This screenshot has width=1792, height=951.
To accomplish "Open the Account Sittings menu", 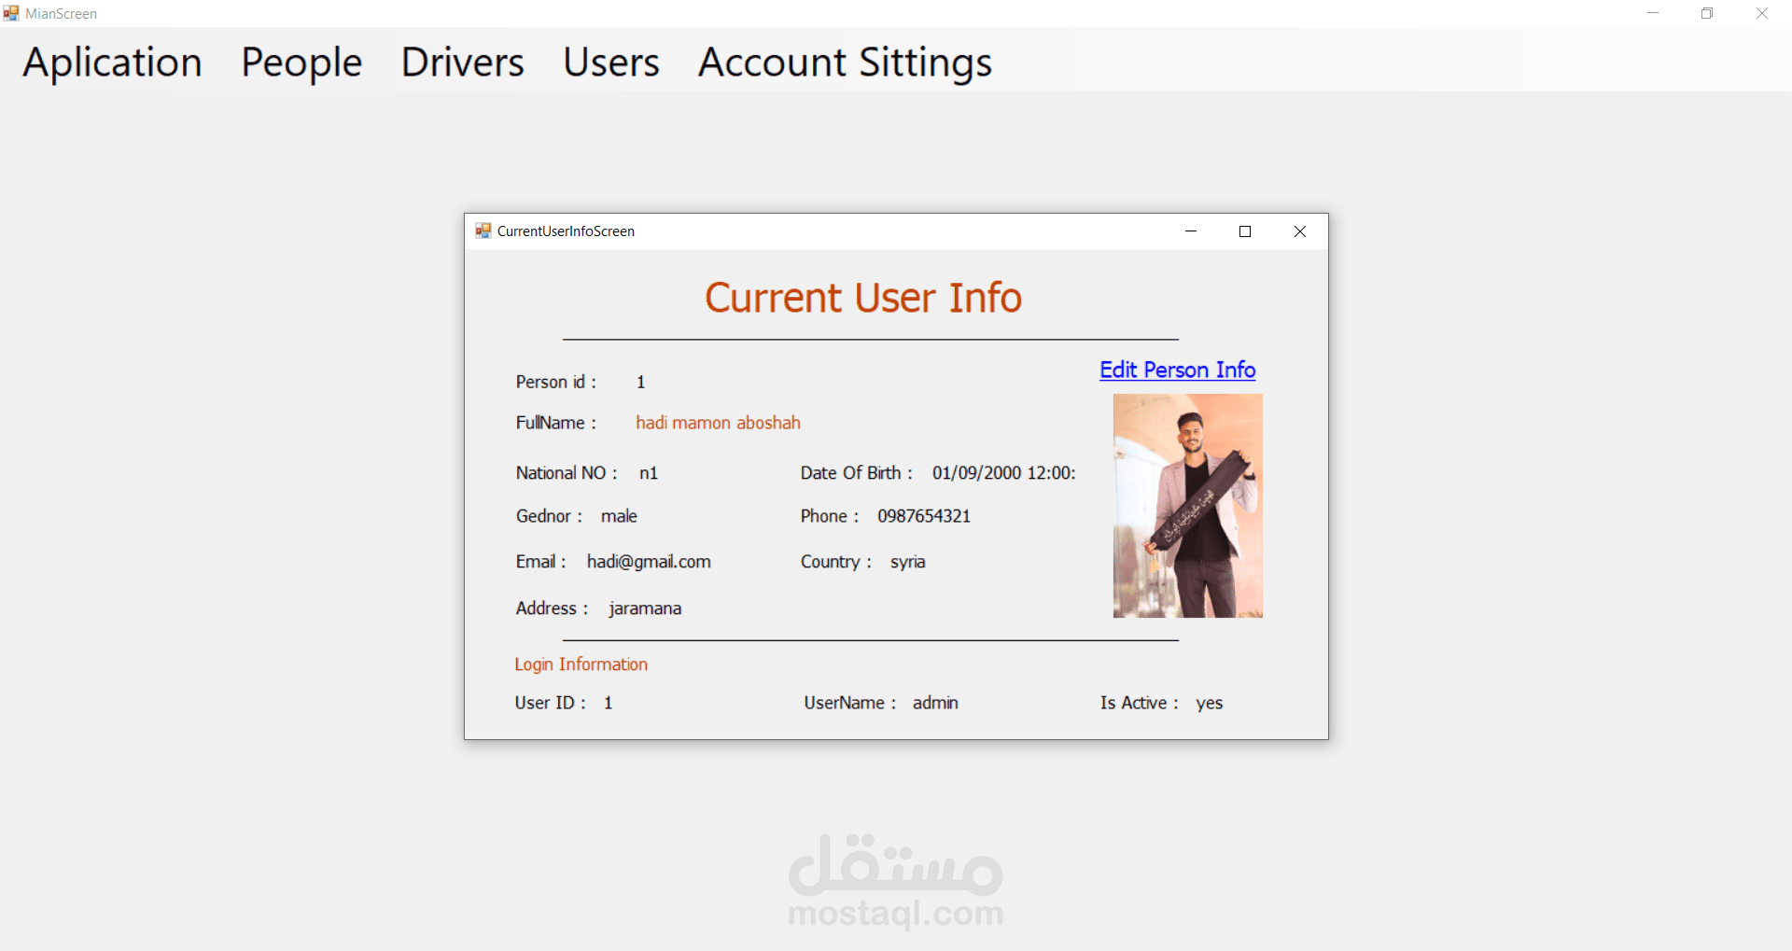I will [845, 63].
